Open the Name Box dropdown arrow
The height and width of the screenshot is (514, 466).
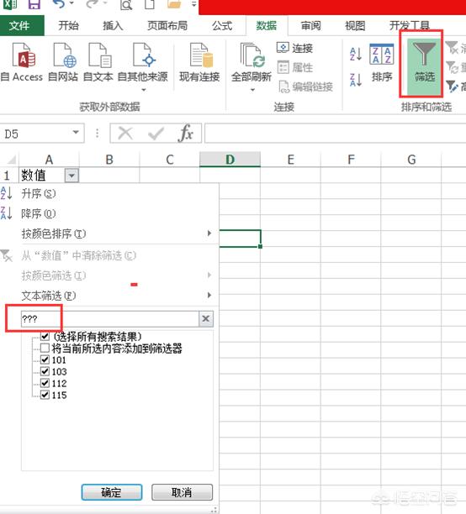(76, 133)
